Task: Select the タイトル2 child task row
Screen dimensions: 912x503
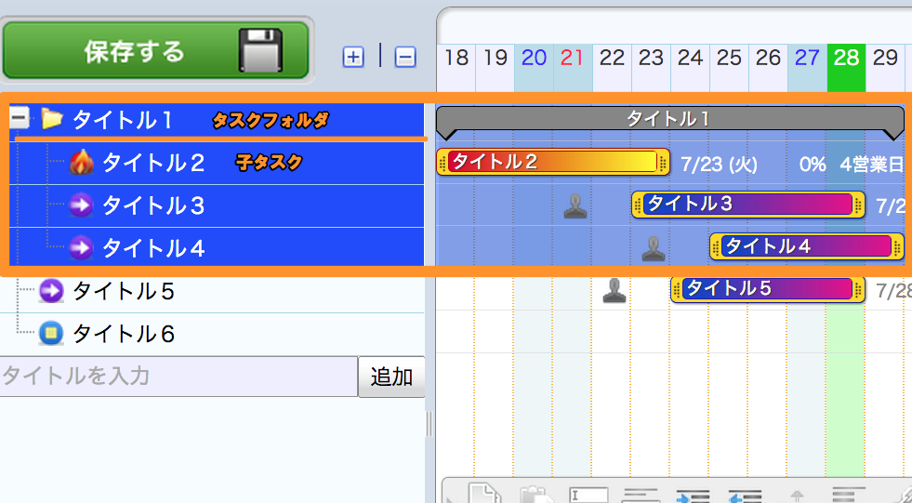Action: click(x=217, y=163)
